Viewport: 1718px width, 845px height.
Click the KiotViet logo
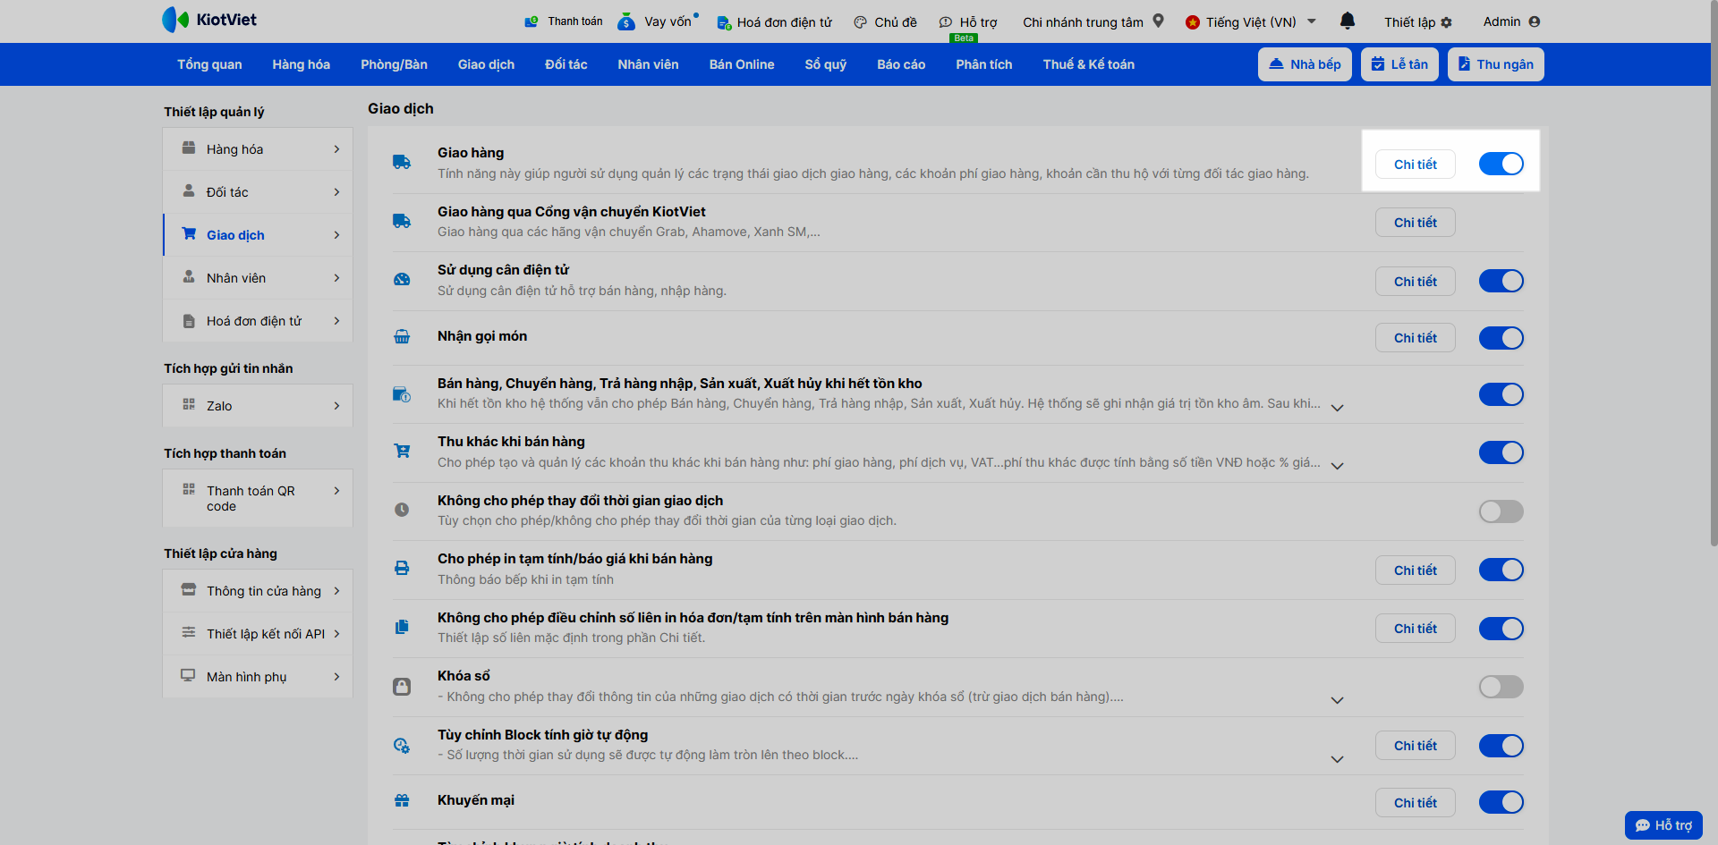(209, 20)
